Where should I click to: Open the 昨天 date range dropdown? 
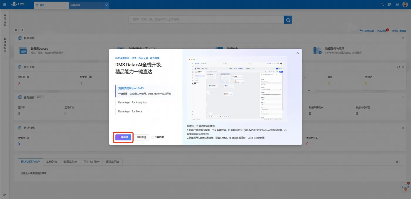41,97
